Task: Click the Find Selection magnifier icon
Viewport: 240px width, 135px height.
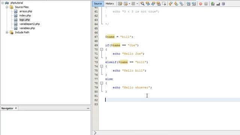Action: pyautogui.click(x=142, y=4)
